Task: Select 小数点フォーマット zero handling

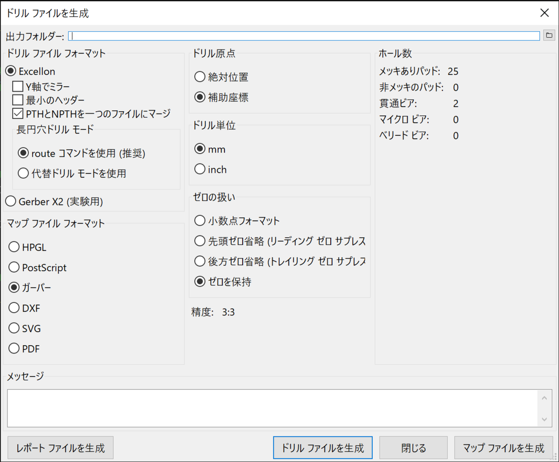Action: (200, 220)
